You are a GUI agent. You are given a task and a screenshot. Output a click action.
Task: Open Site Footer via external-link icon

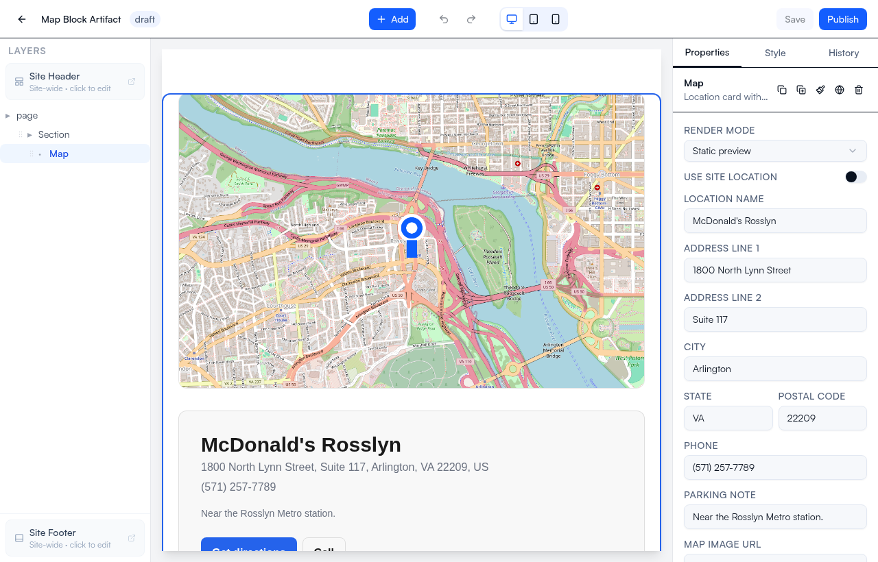[x=132, y=538]
